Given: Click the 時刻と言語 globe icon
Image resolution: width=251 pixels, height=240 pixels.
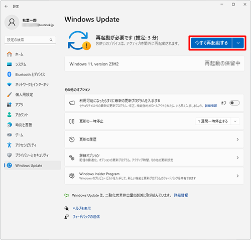Looking at the screenshot, I should pos(10,125).
